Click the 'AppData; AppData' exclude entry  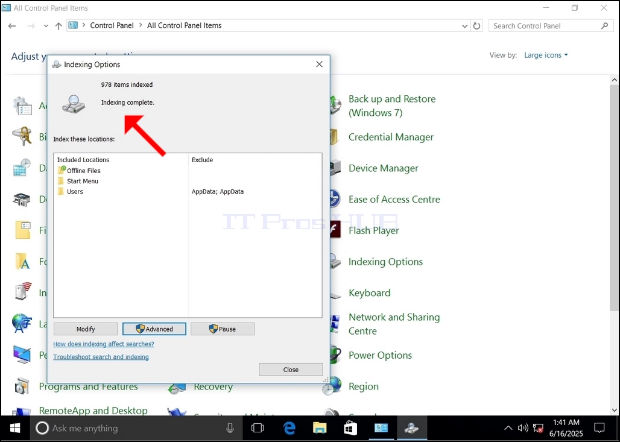coord(218,191)
